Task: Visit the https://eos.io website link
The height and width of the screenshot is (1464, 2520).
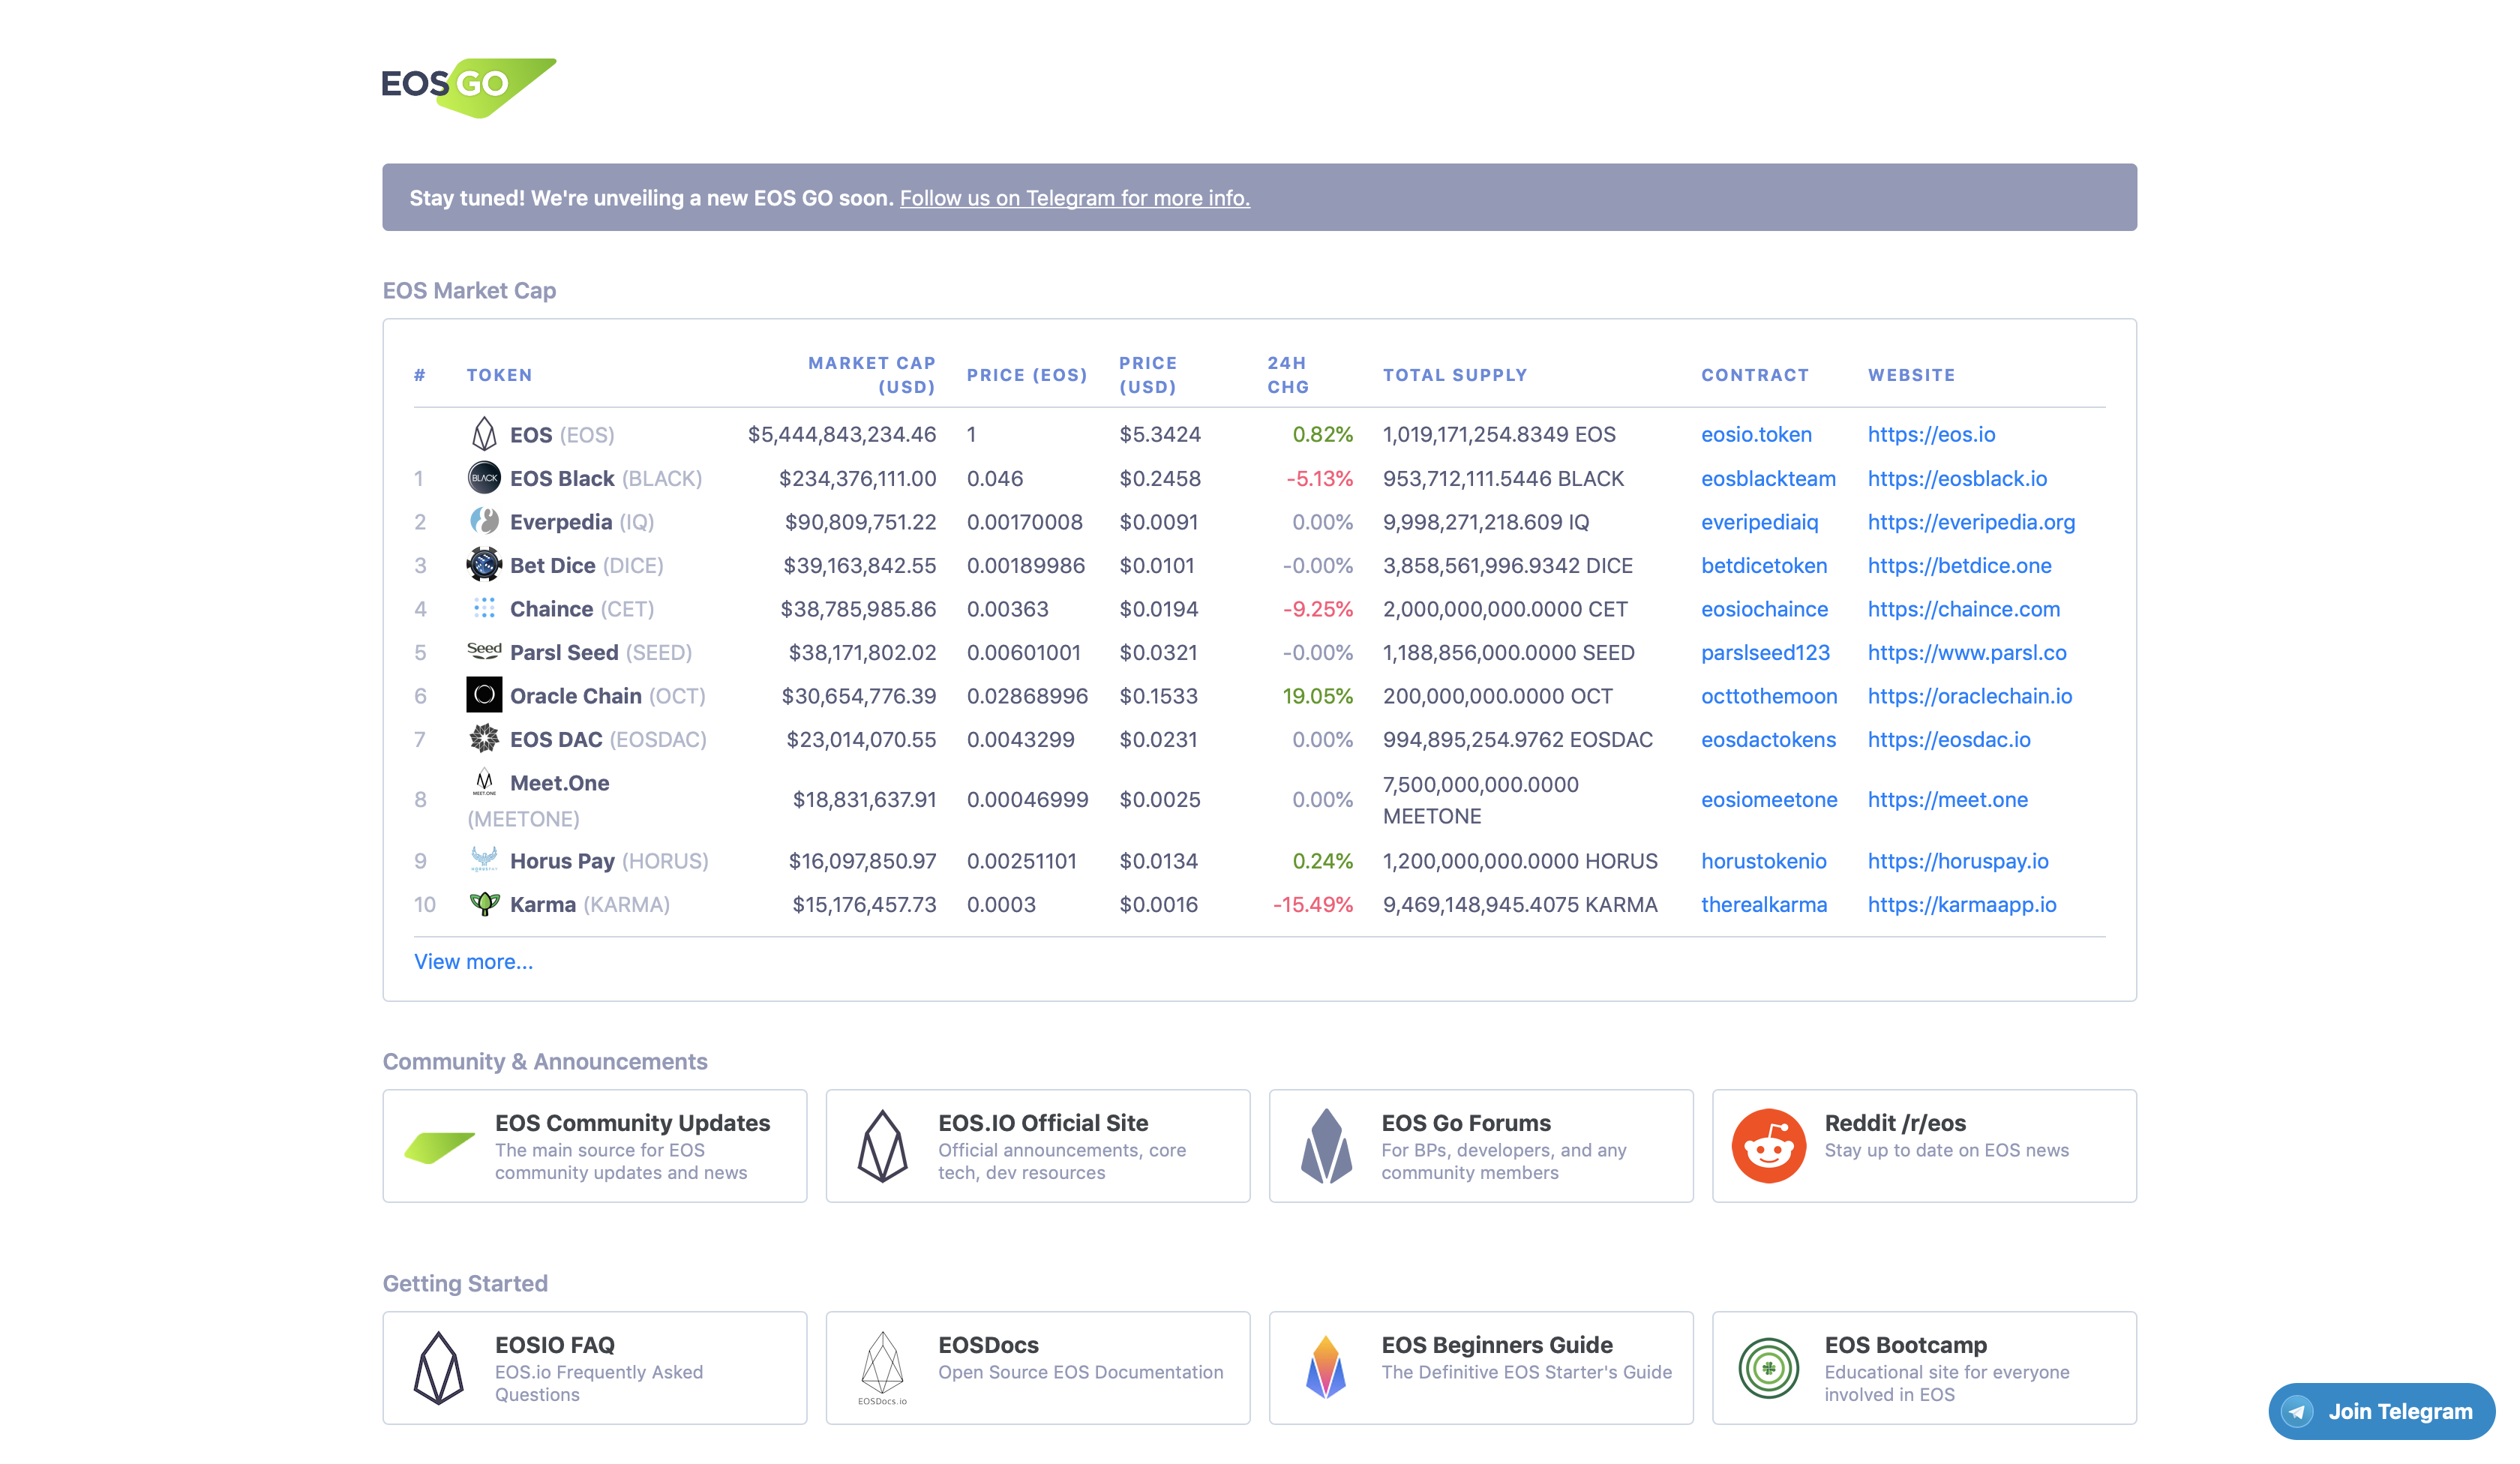Action: (x=1932, y=434)
